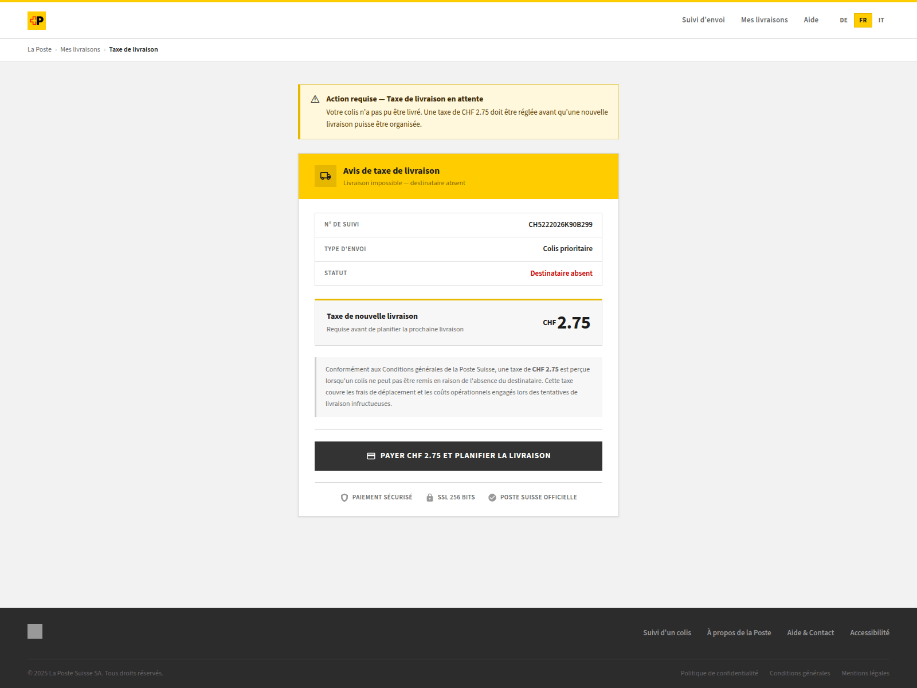Open À propos de la Poste footer link

click(x=739, y=633)
